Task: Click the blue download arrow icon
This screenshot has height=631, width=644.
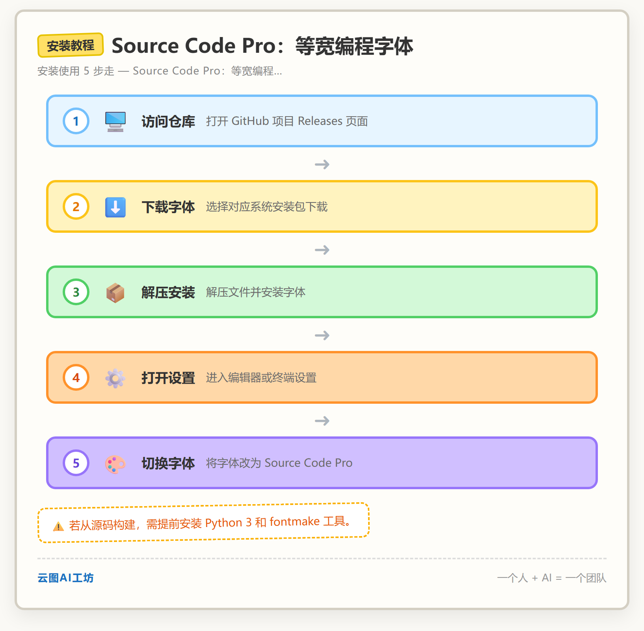Action: click(x=115, y=207)
